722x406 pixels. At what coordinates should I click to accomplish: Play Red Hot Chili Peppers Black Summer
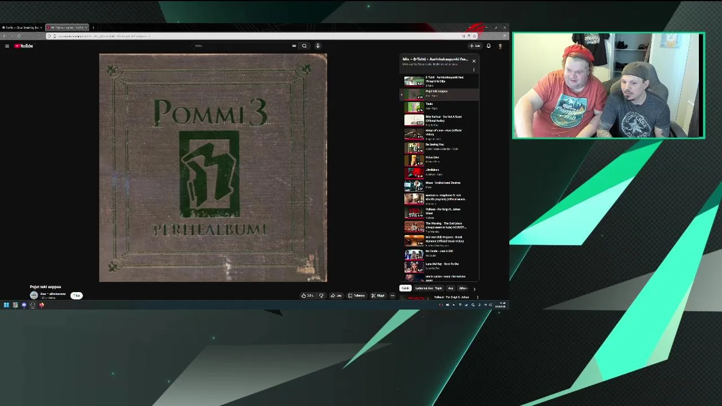click(x=439, y=241)
